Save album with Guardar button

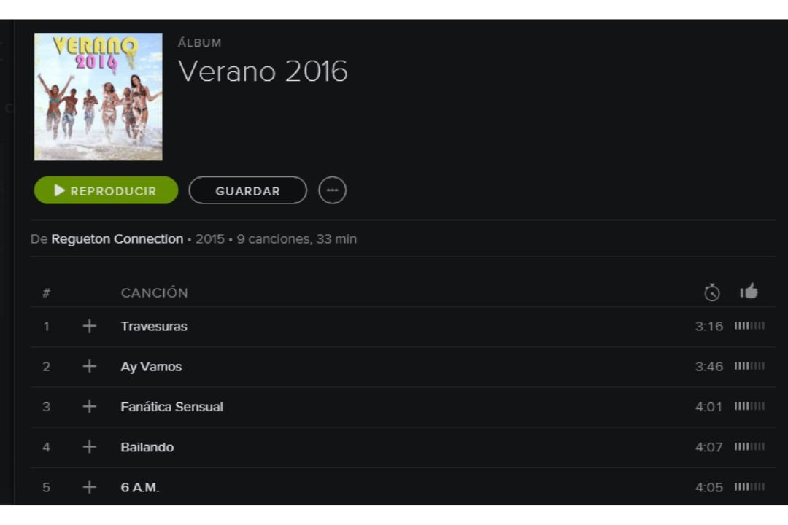click(x=248, y=190)
